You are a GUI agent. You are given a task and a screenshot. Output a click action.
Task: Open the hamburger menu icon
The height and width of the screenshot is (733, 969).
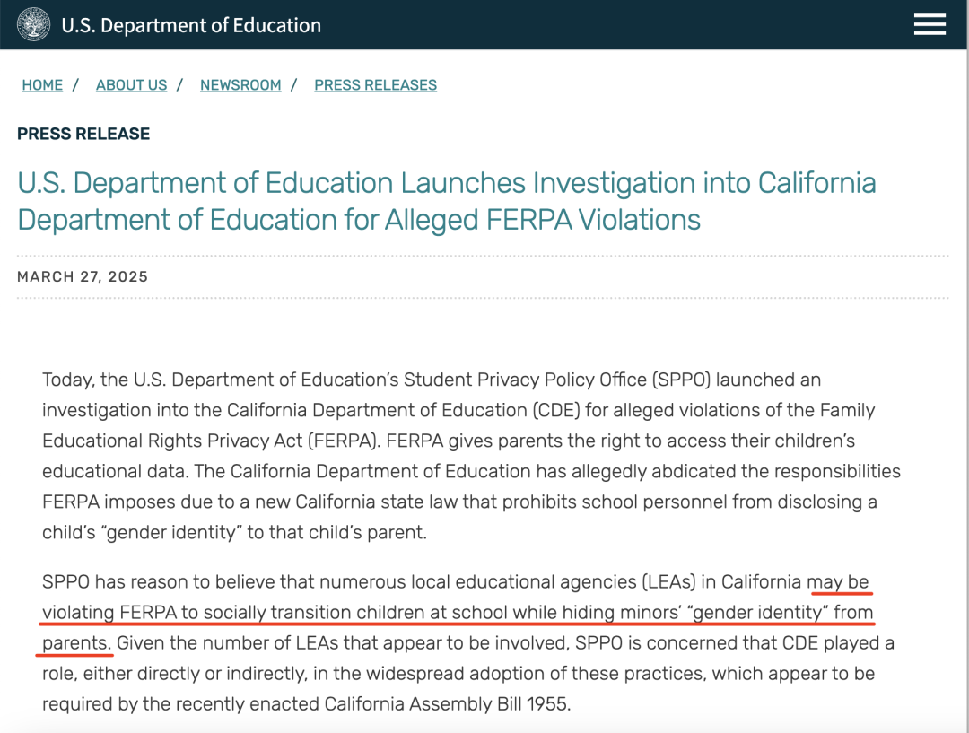point(930,25)
